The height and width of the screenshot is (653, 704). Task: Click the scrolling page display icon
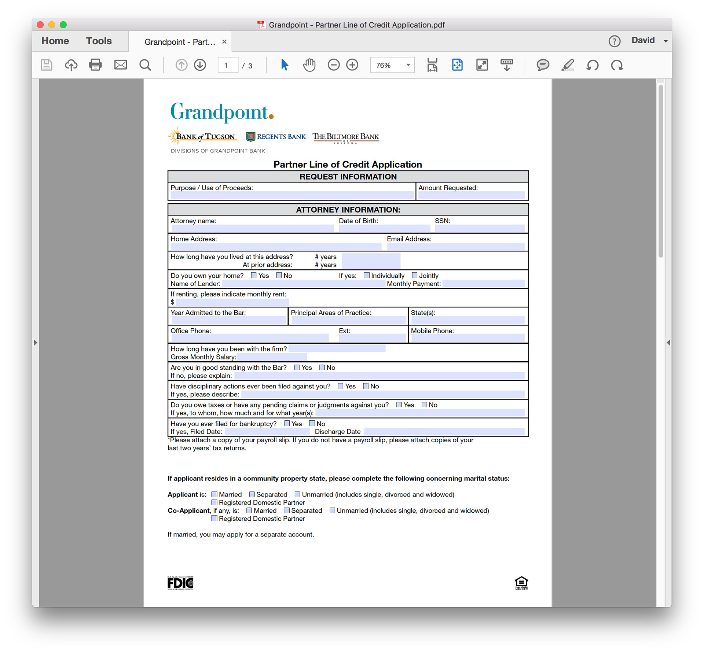point(432,65)
